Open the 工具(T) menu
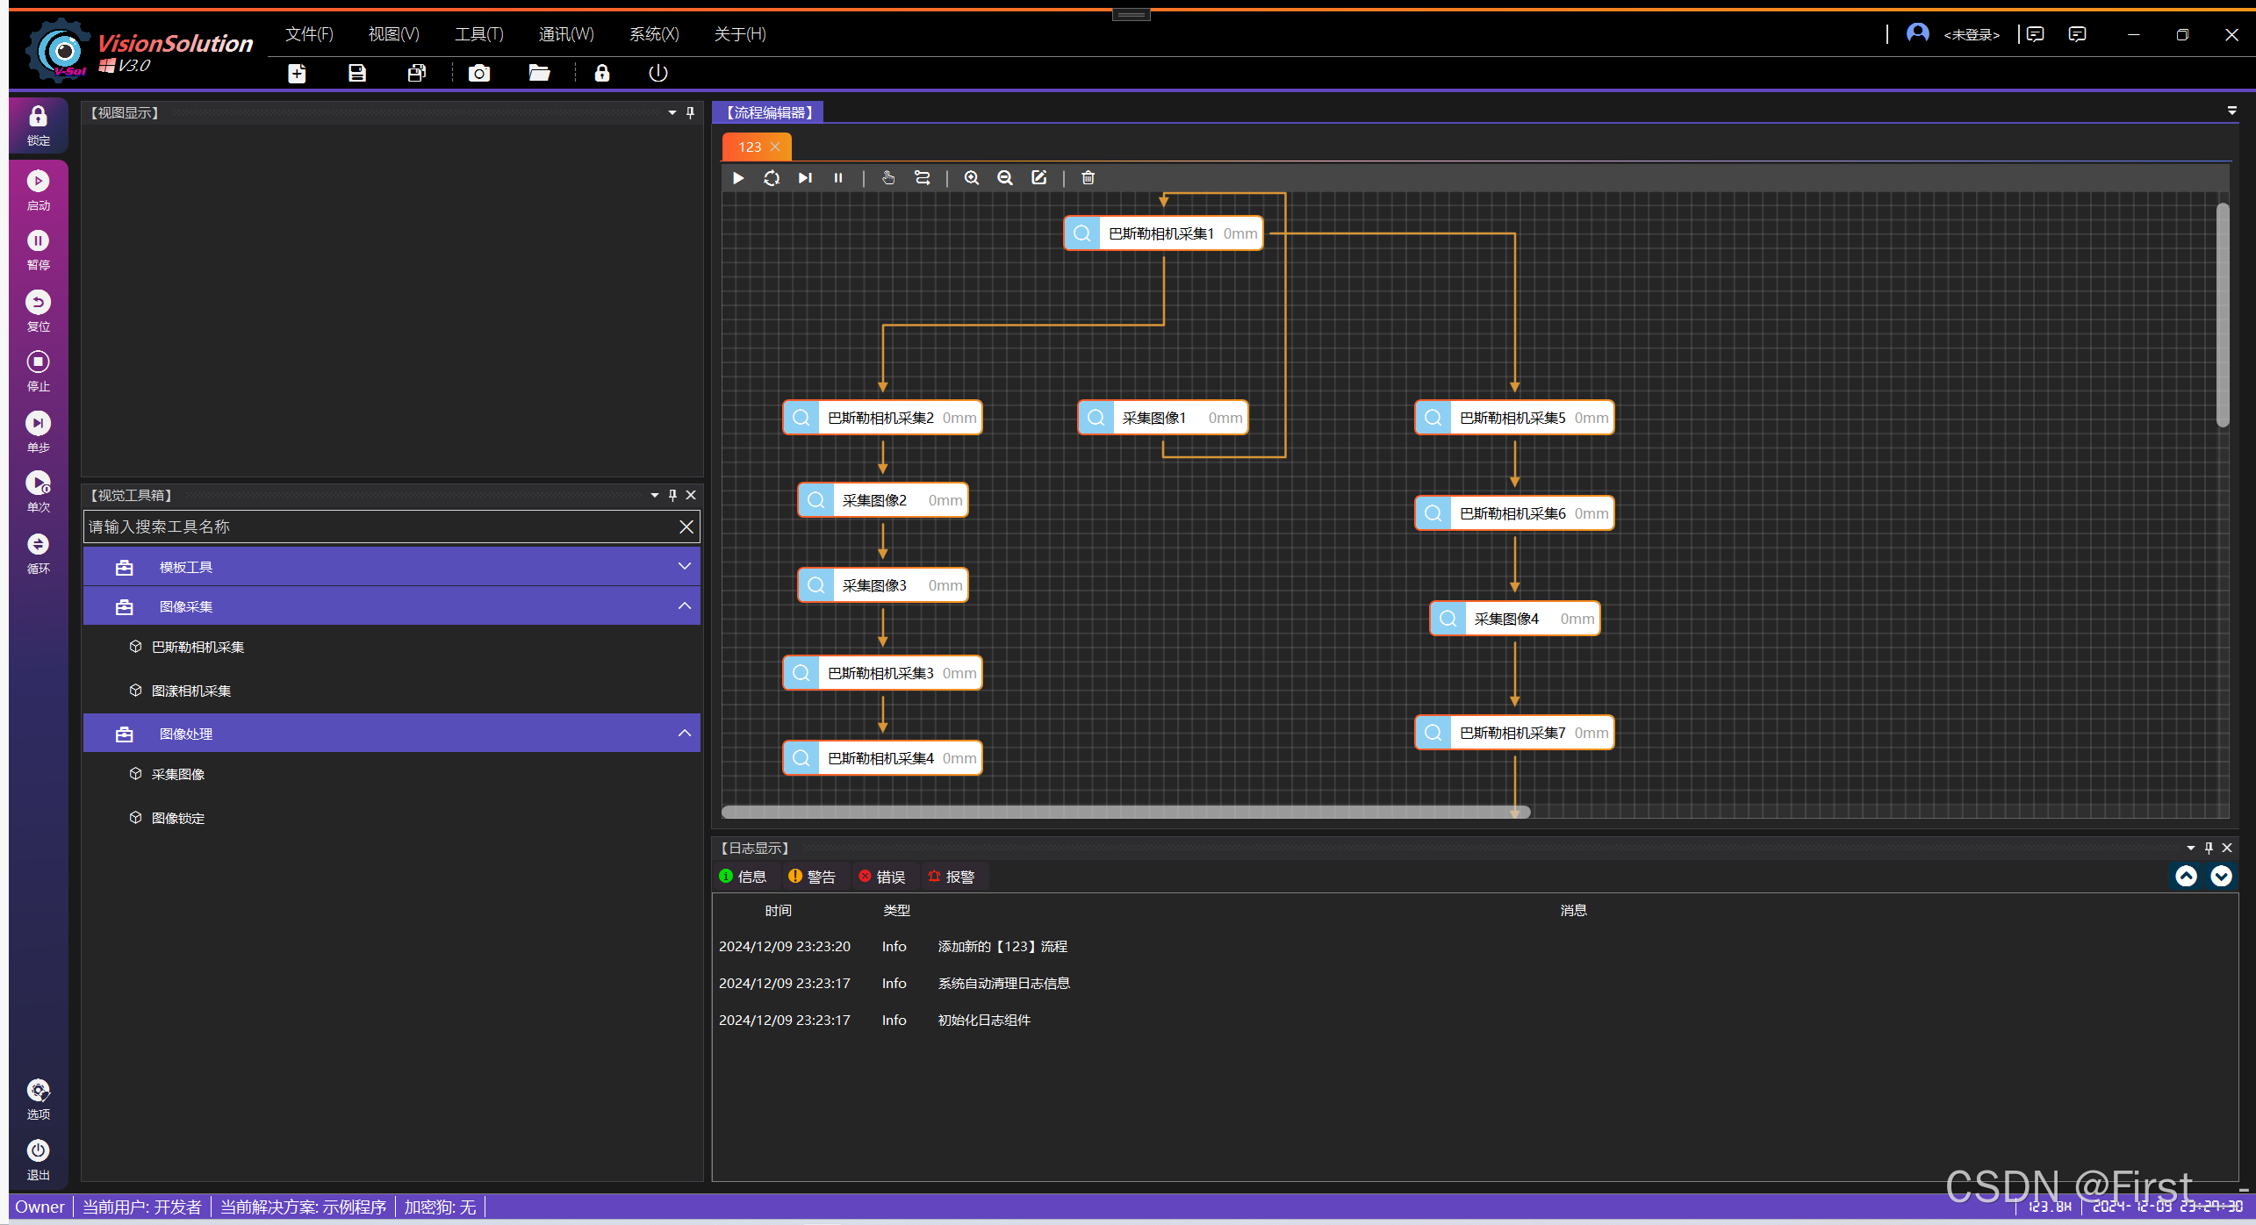This screenshot has width=2256, height=1225. (x=478, y=34)
